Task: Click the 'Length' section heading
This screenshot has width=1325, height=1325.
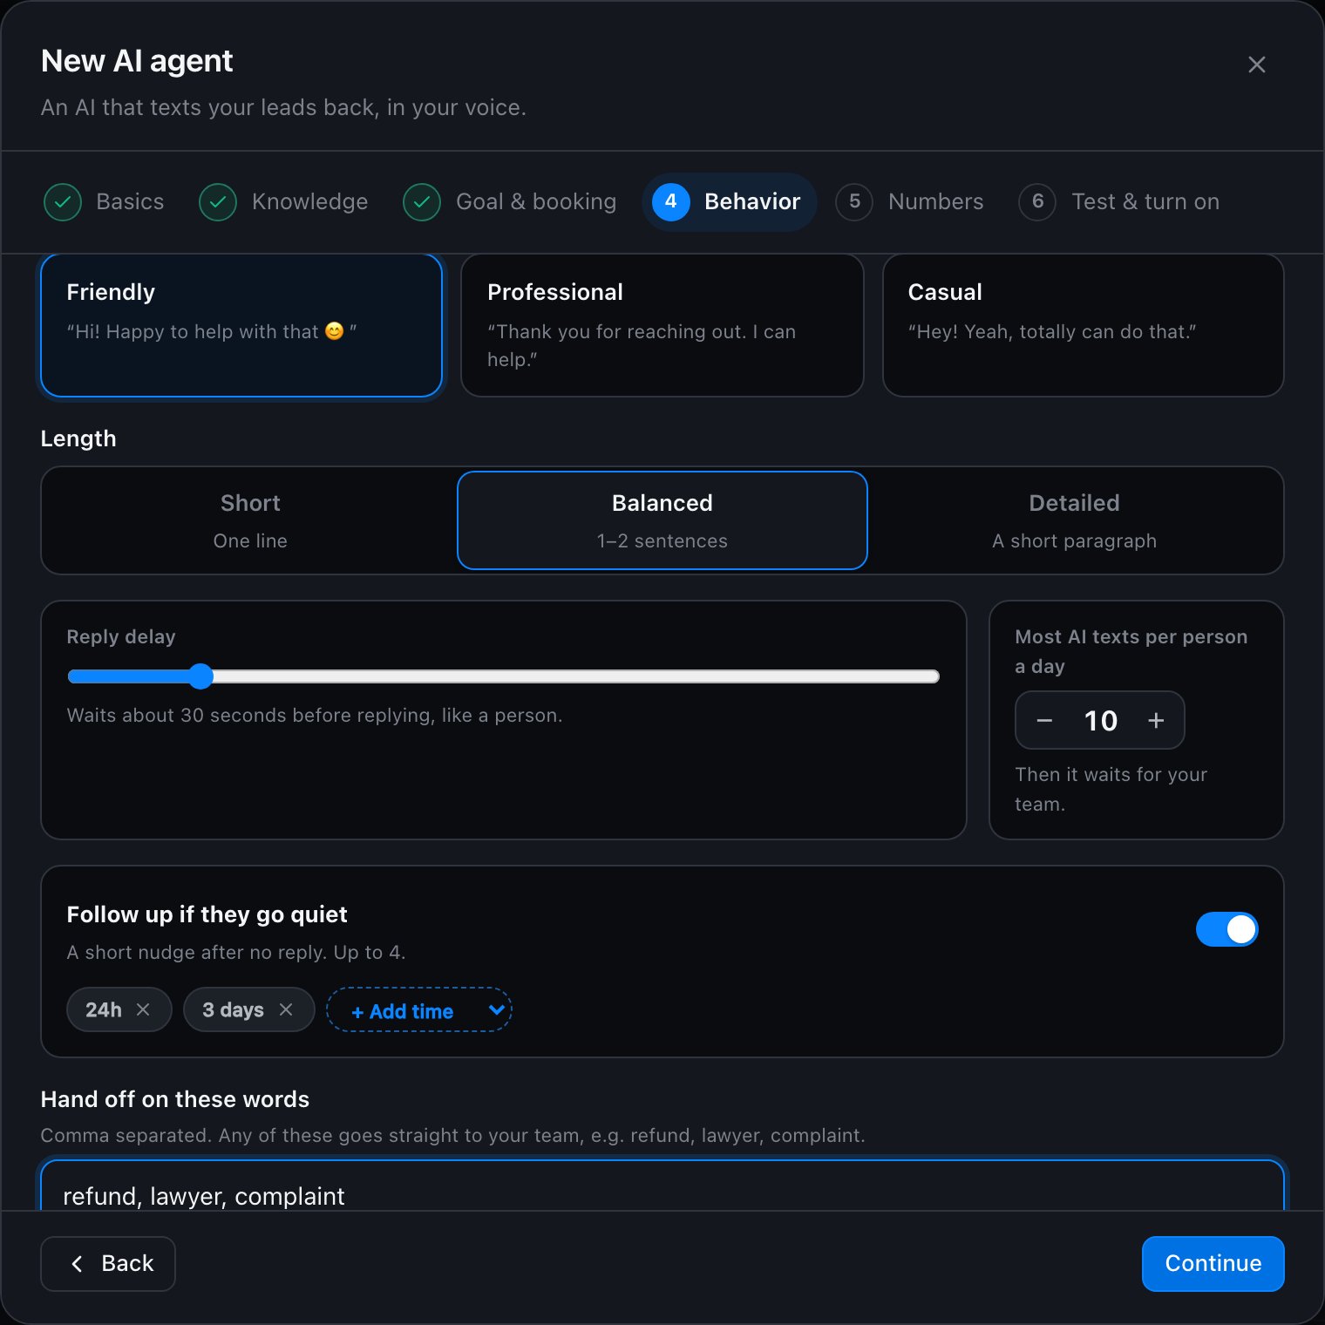Action: [78, 439]
